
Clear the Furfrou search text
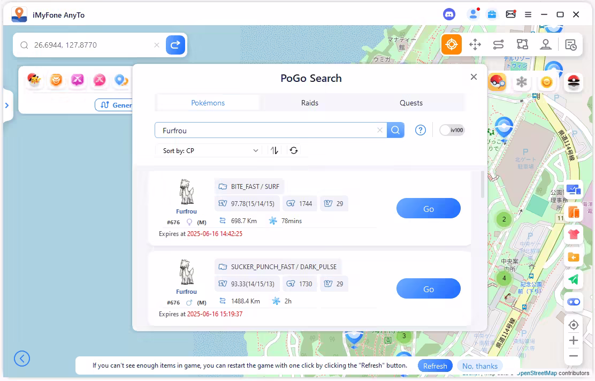pos(380,130)
